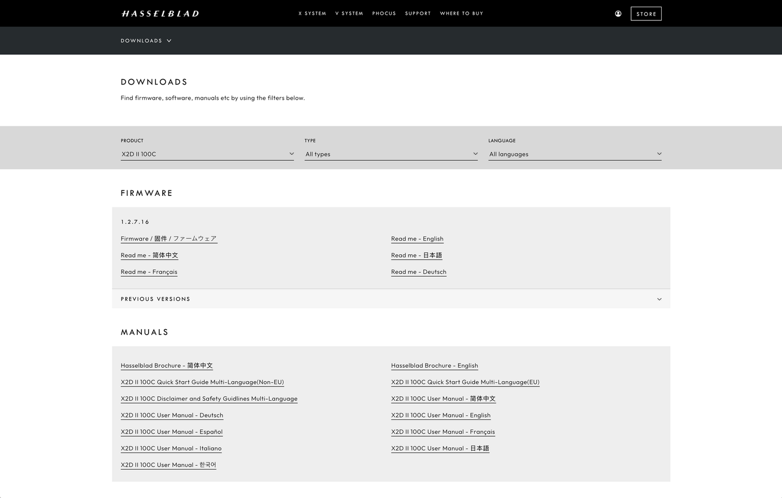Download the Firmware / 固件 / ファームウェア file
782x498 pixels.
168,238
